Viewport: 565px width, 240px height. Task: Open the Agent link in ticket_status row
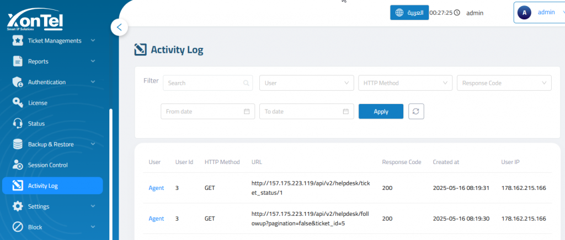(x=156, y=188)
